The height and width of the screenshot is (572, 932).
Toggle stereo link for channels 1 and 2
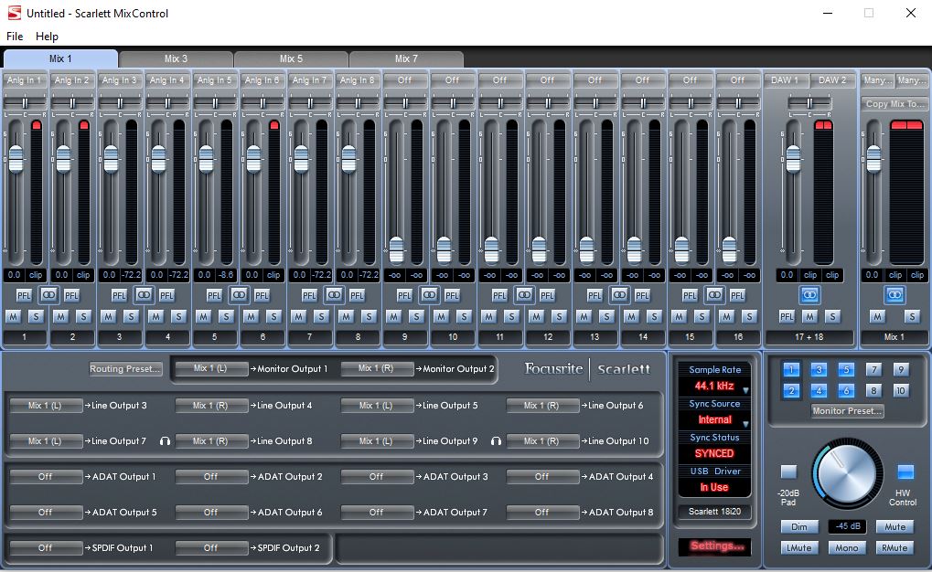(48, 294)
